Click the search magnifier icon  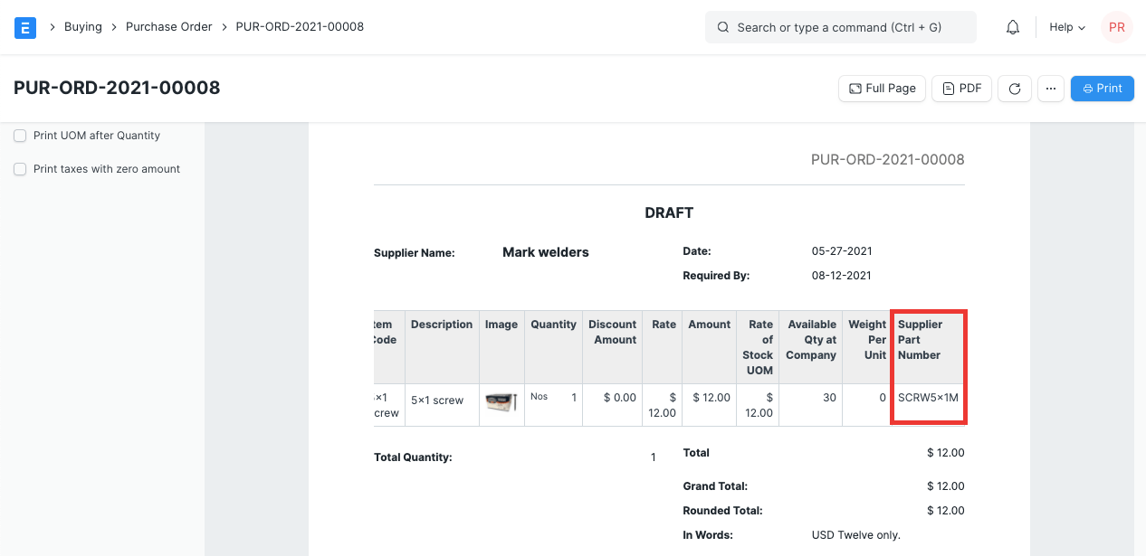tap(722, 27)
